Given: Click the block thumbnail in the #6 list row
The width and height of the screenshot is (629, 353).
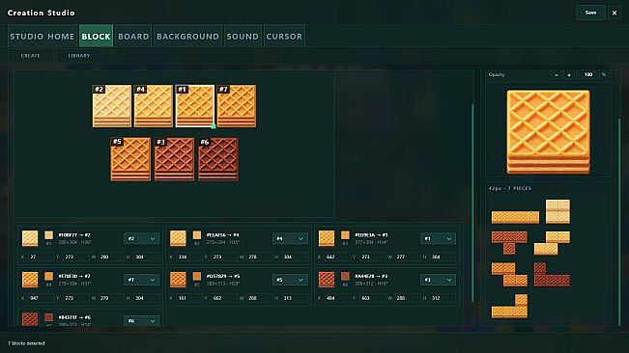Looking at the screenshot, I should point(30,319).
